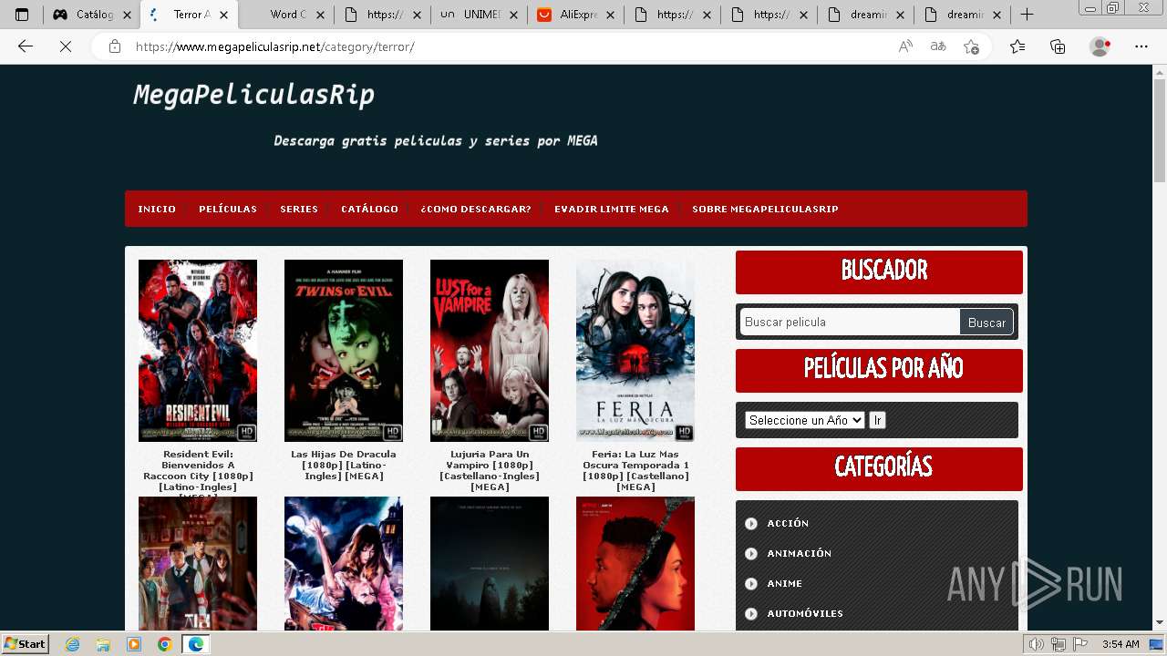Go back to previous page
Screen dimensions: 1167x656
pyautogui.click(x=26, y=46)
